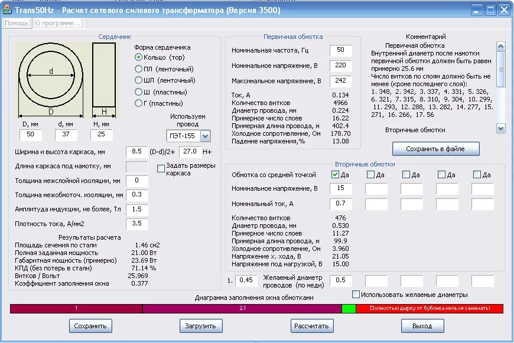The width and height of the screenshot is (514, 343).
Task: Click the Сохранить в файле button
Action: pos(435,149)
